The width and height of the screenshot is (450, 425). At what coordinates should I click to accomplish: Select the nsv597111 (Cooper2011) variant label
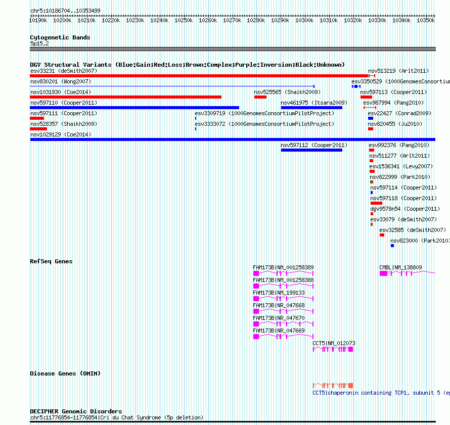[64, 113]
